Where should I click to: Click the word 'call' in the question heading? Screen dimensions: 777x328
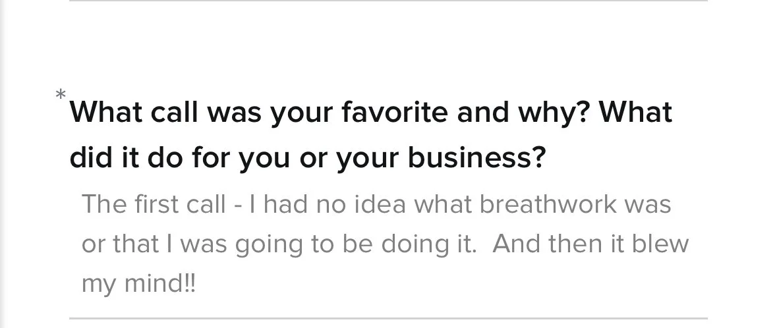174,112
